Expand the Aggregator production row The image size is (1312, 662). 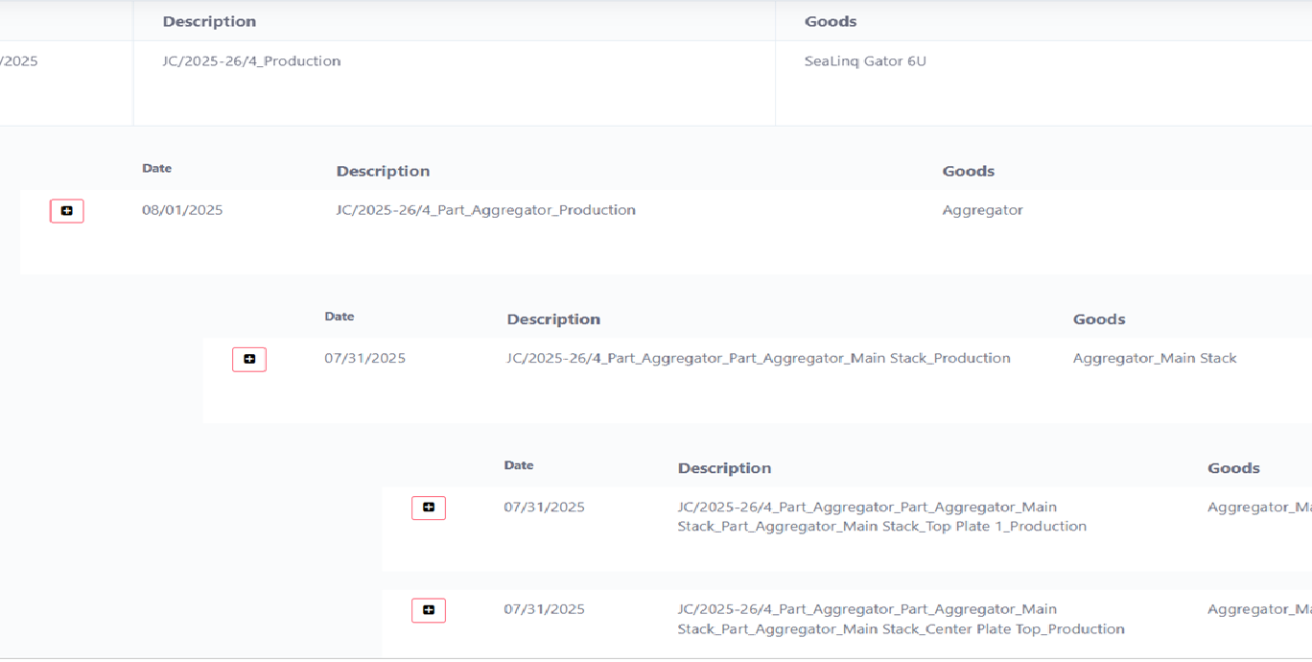(x=67, y=211)
